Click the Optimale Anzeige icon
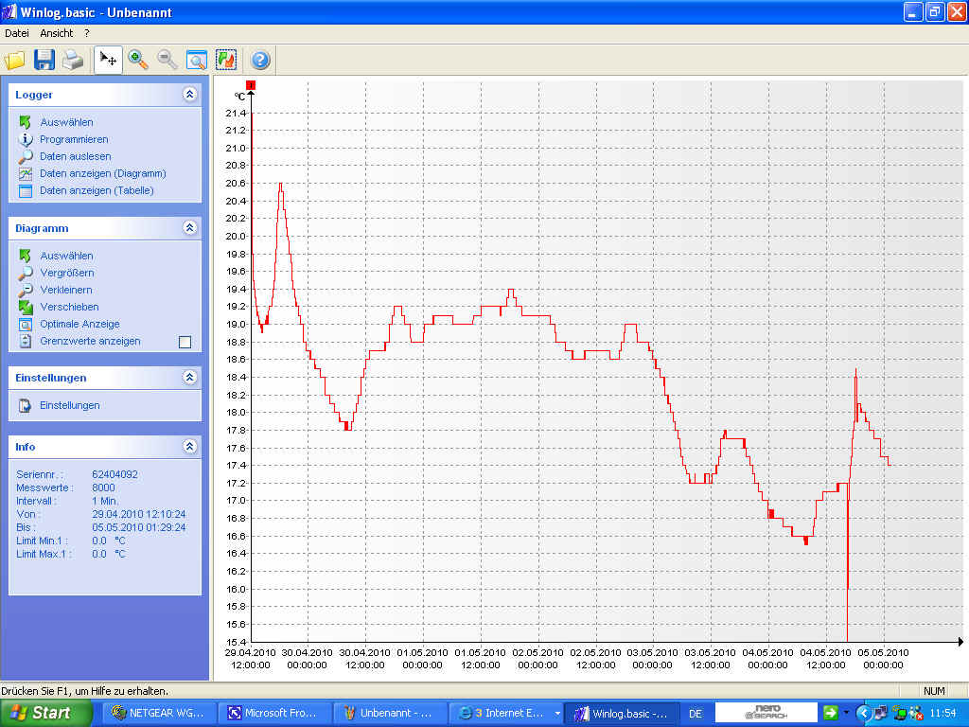Screen dimensions: 969x727 [x=26, y=324]
